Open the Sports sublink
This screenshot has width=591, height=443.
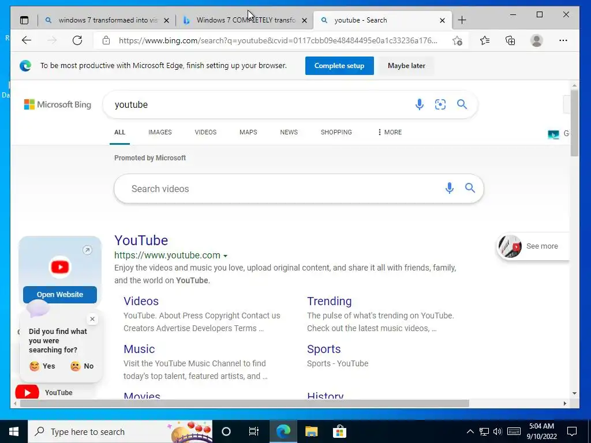pos(324,349)
